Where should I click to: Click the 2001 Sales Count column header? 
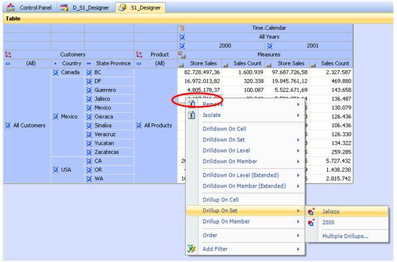[x=332, y=63]
